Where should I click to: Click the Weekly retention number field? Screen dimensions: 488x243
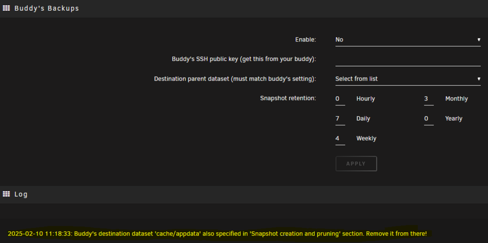(x=340, y=139)
